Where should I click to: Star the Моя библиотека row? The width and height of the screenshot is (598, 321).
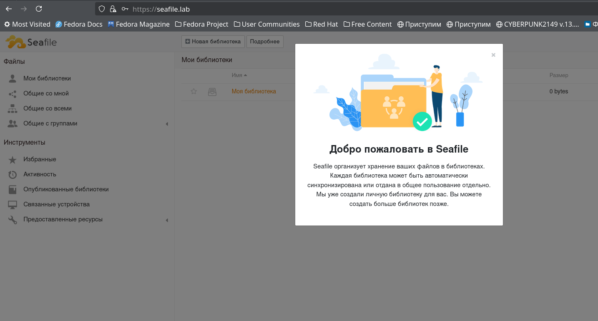pos(193,91)
